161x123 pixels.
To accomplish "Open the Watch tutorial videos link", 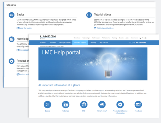I will coord(105,28).
